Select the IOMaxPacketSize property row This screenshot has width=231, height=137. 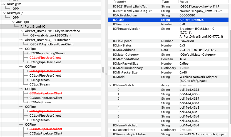pyautogui.click(x=168, y=63)
